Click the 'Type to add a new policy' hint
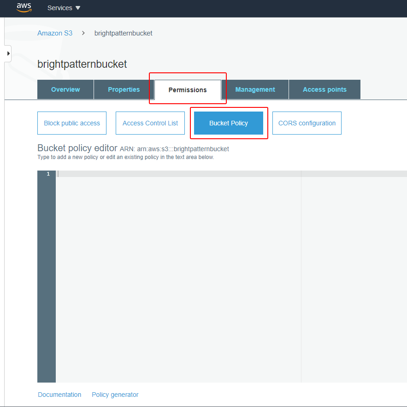 pyautogui.click(x=126, y=157)
